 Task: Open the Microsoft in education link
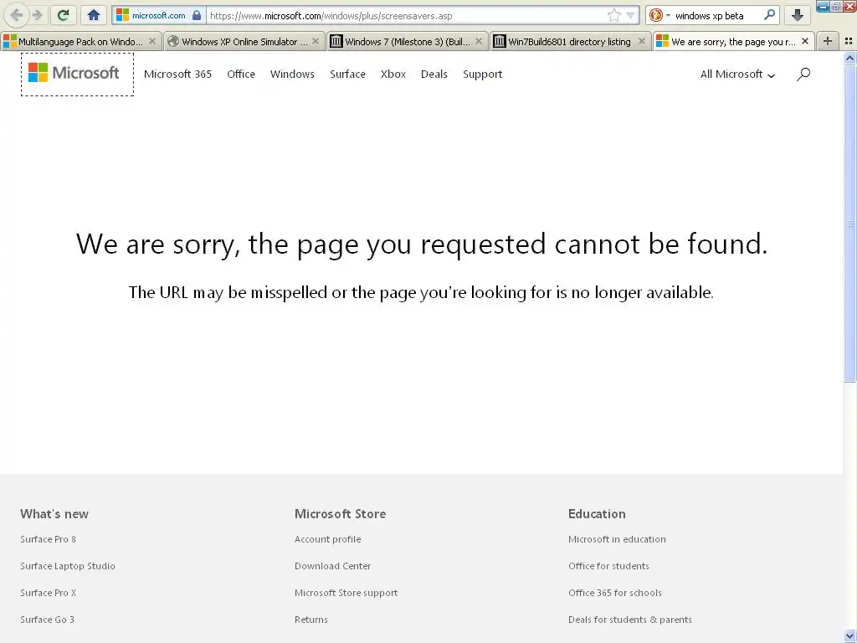click(617, 539)
